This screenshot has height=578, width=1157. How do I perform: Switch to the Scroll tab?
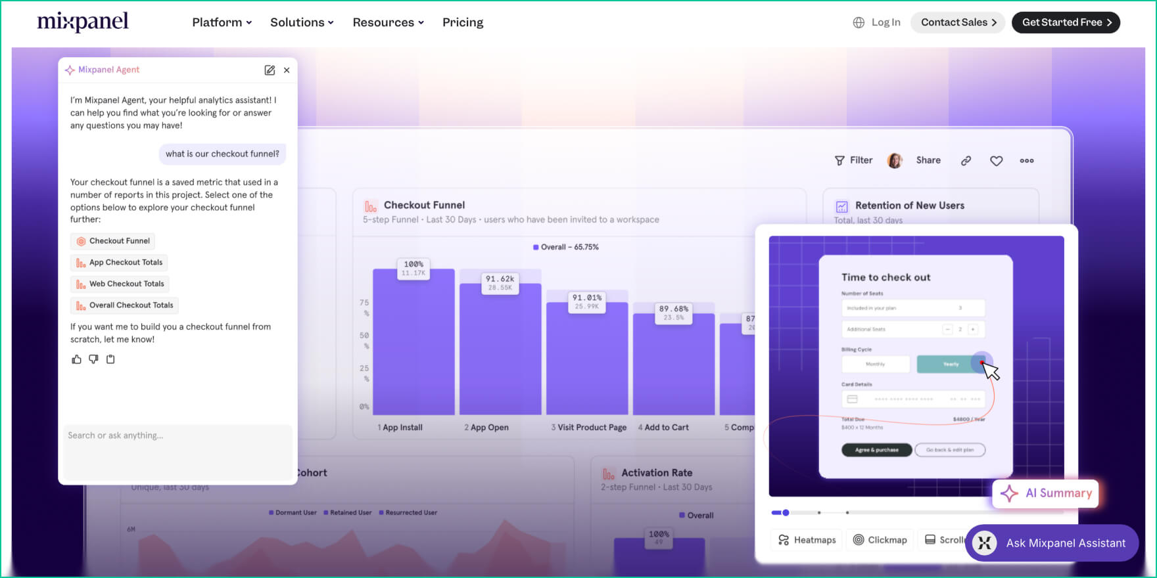[943, 540]
